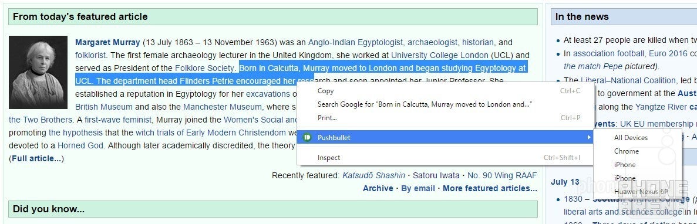Expand the Pushbullet submenu arrow

589,137
